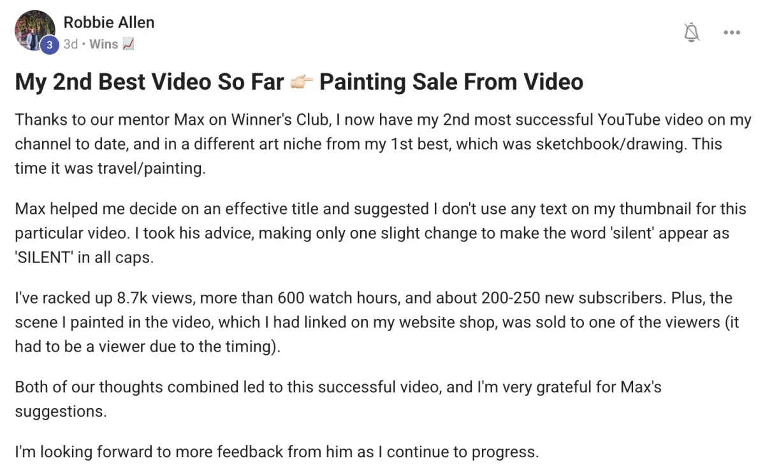Open Robbie Allen's profile name link
Screen dimensions: 765x475
(109, 22)
